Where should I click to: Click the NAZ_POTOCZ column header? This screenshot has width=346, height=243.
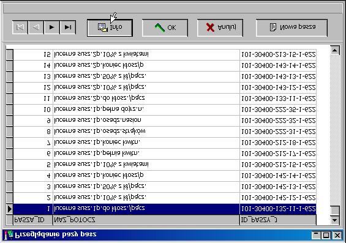point(146,220)
